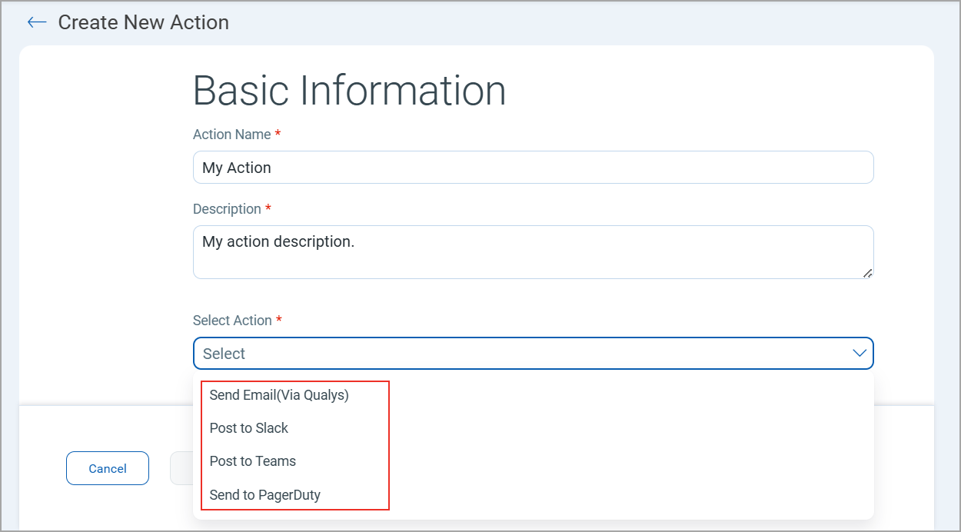
Task: Collapse the dropdown using the chevron arrow
Action: pos(860,354)
